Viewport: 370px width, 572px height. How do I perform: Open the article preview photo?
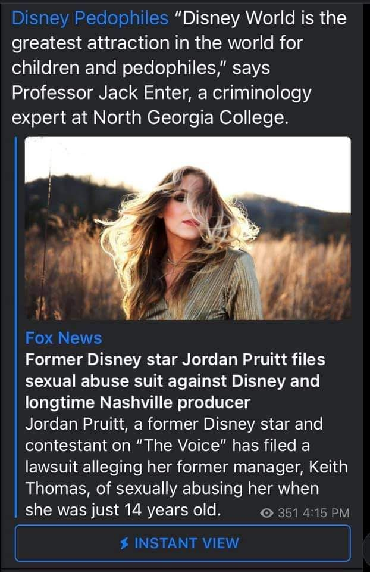[187, 228]
